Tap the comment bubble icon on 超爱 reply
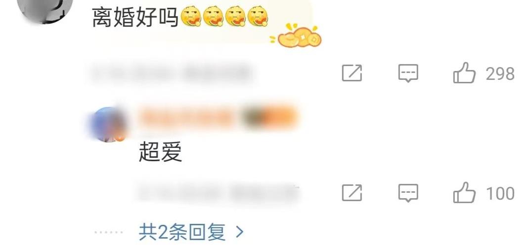Image resolution: width=532 pixels, height=245 pixels. click(x=408, y=193)
